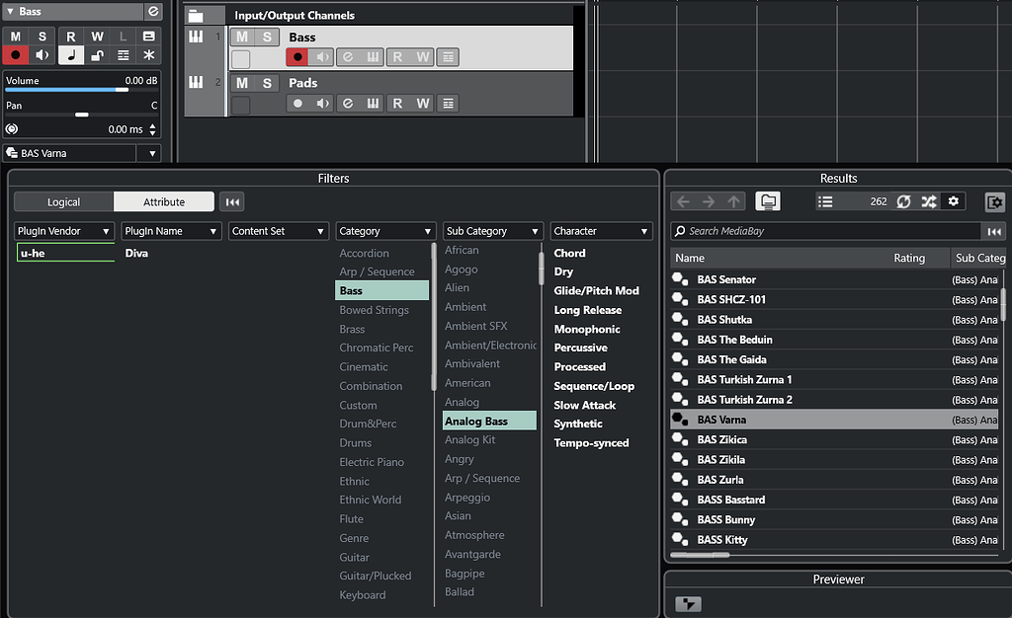
Task: Click the monitor speaker icon on Bass inspector
Action: (42, 54)
